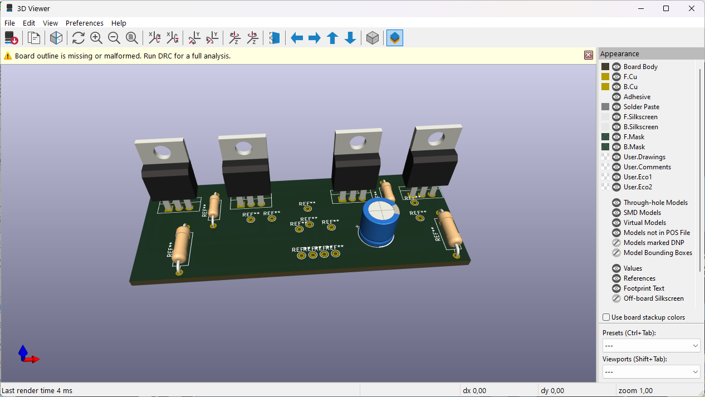Click the Models not in POS File label

(x=657, y=233)
